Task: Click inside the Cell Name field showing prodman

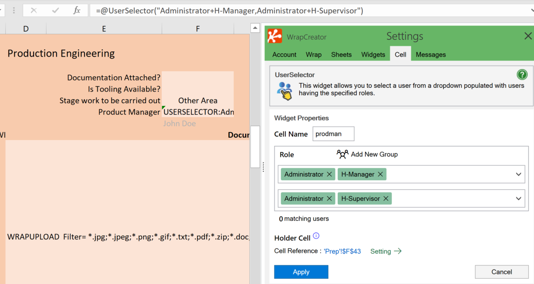Action: [333, 133]
